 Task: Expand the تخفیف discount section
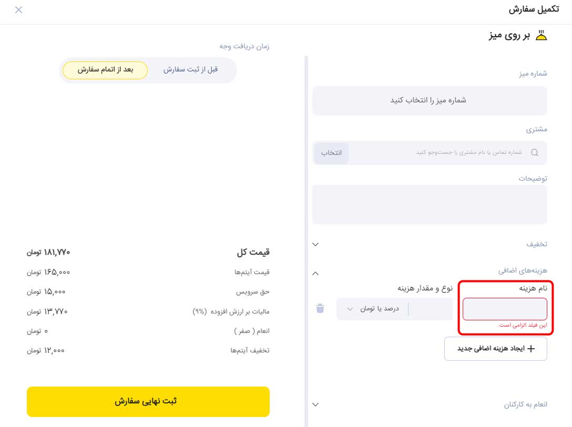(315, 244)
